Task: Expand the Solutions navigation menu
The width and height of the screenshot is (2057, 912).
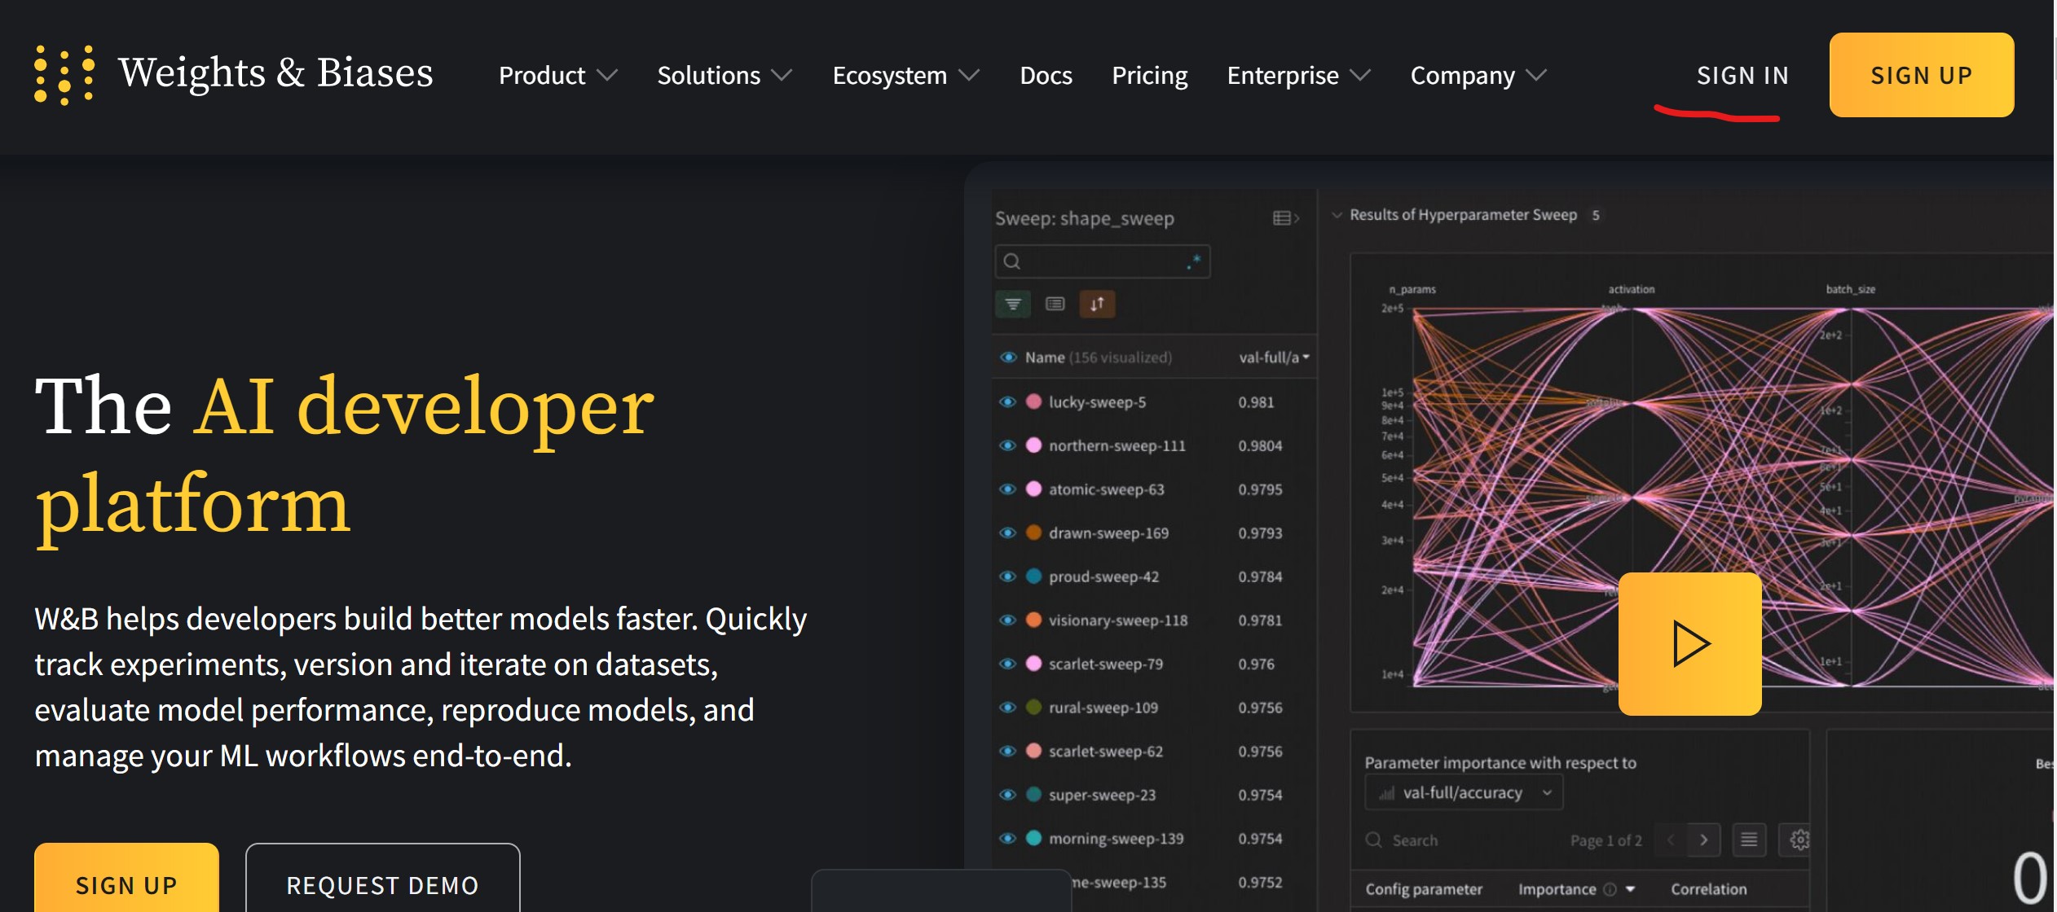Action: pyautogui.click(x=725, y=75)
